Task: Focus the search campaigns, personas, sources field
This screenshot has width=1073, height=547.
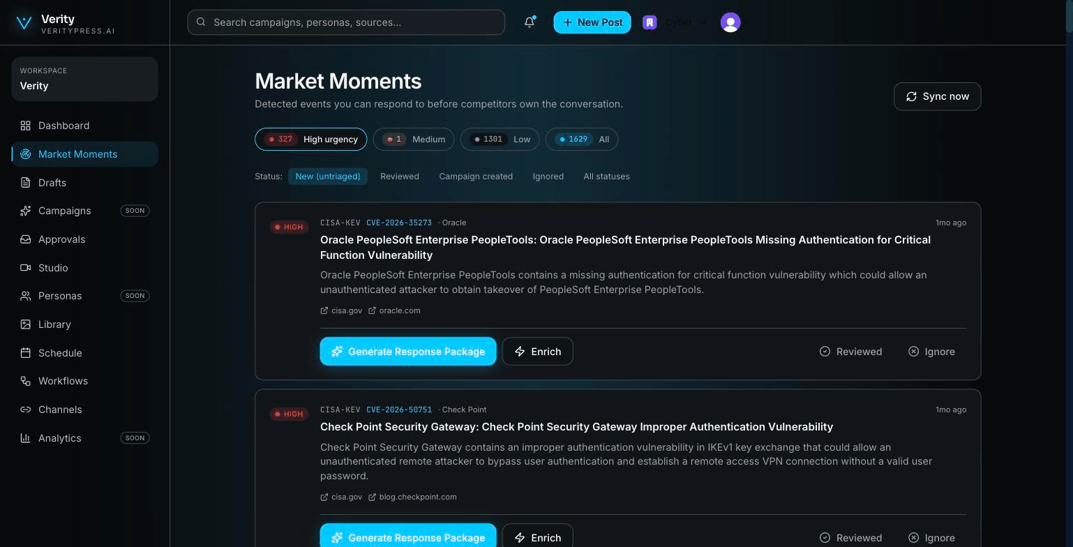Action: click(346, 22)
